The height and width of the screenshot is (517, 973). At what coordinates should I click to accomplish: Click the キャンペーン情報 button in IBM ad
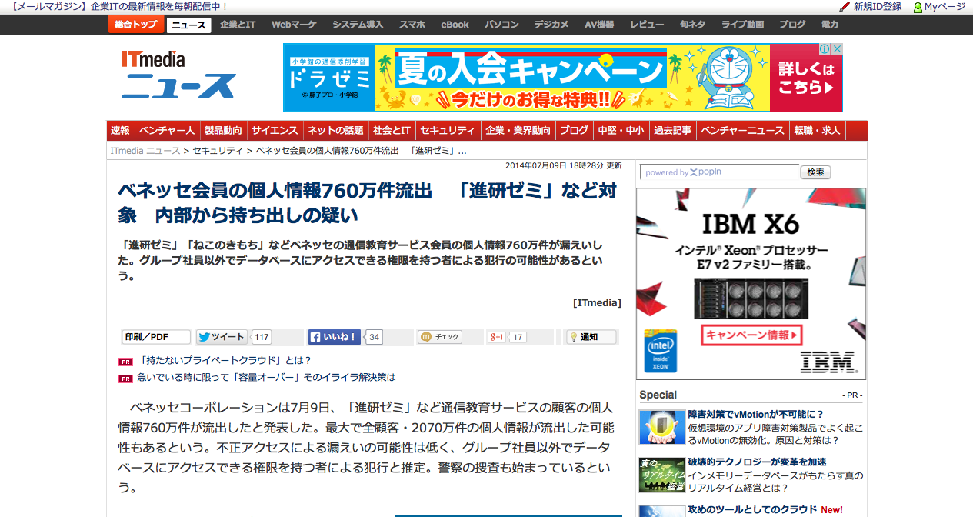[x=751, y=335]
